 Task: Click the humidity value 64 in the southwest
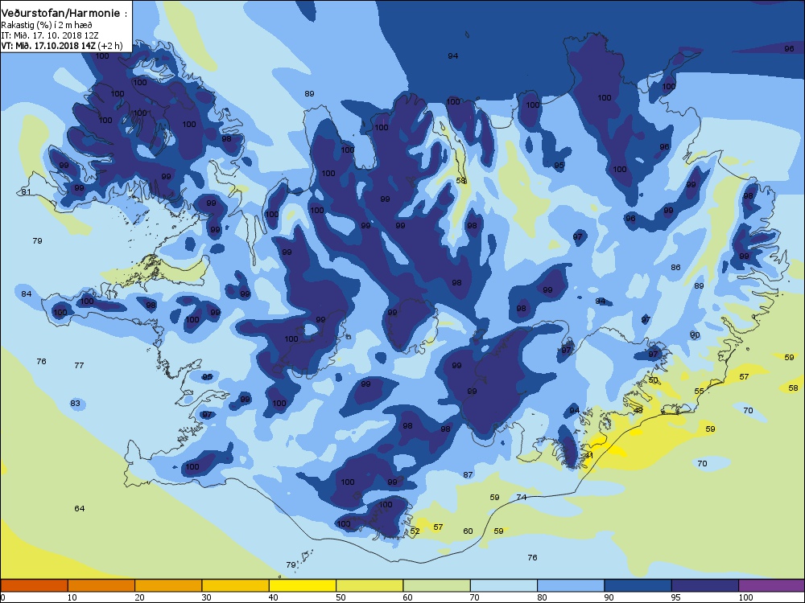[x=80, y=509]
